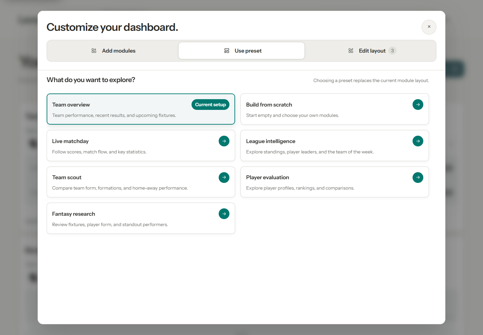
Task: Pick the Fantasy research preset title
Action: pos(73,214)
